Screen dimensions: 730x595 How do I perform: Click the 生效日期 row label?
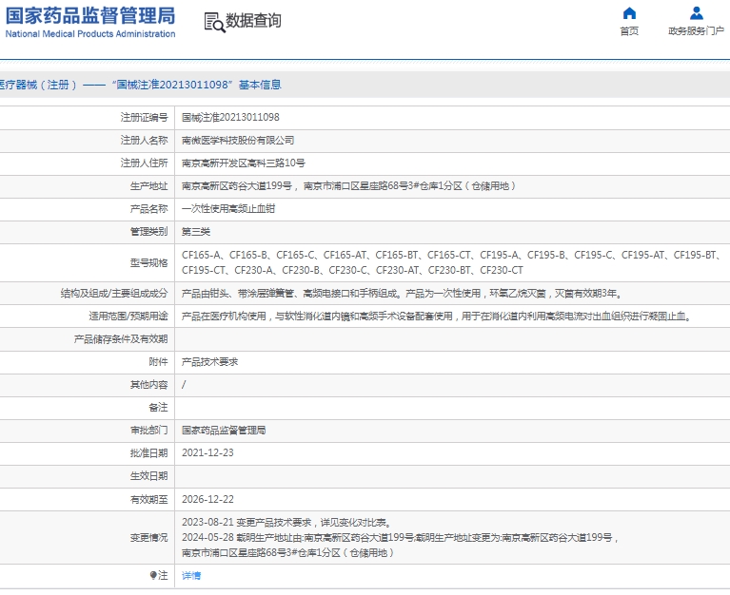pyautogui.click(x=149, y=476)
